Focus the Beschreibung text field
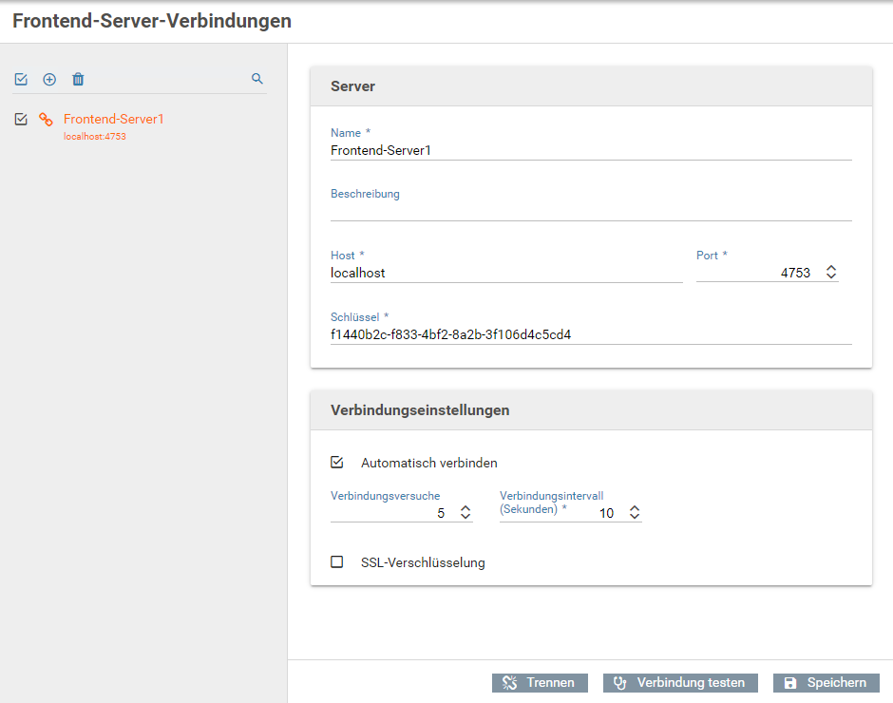 tap(591, 211)
